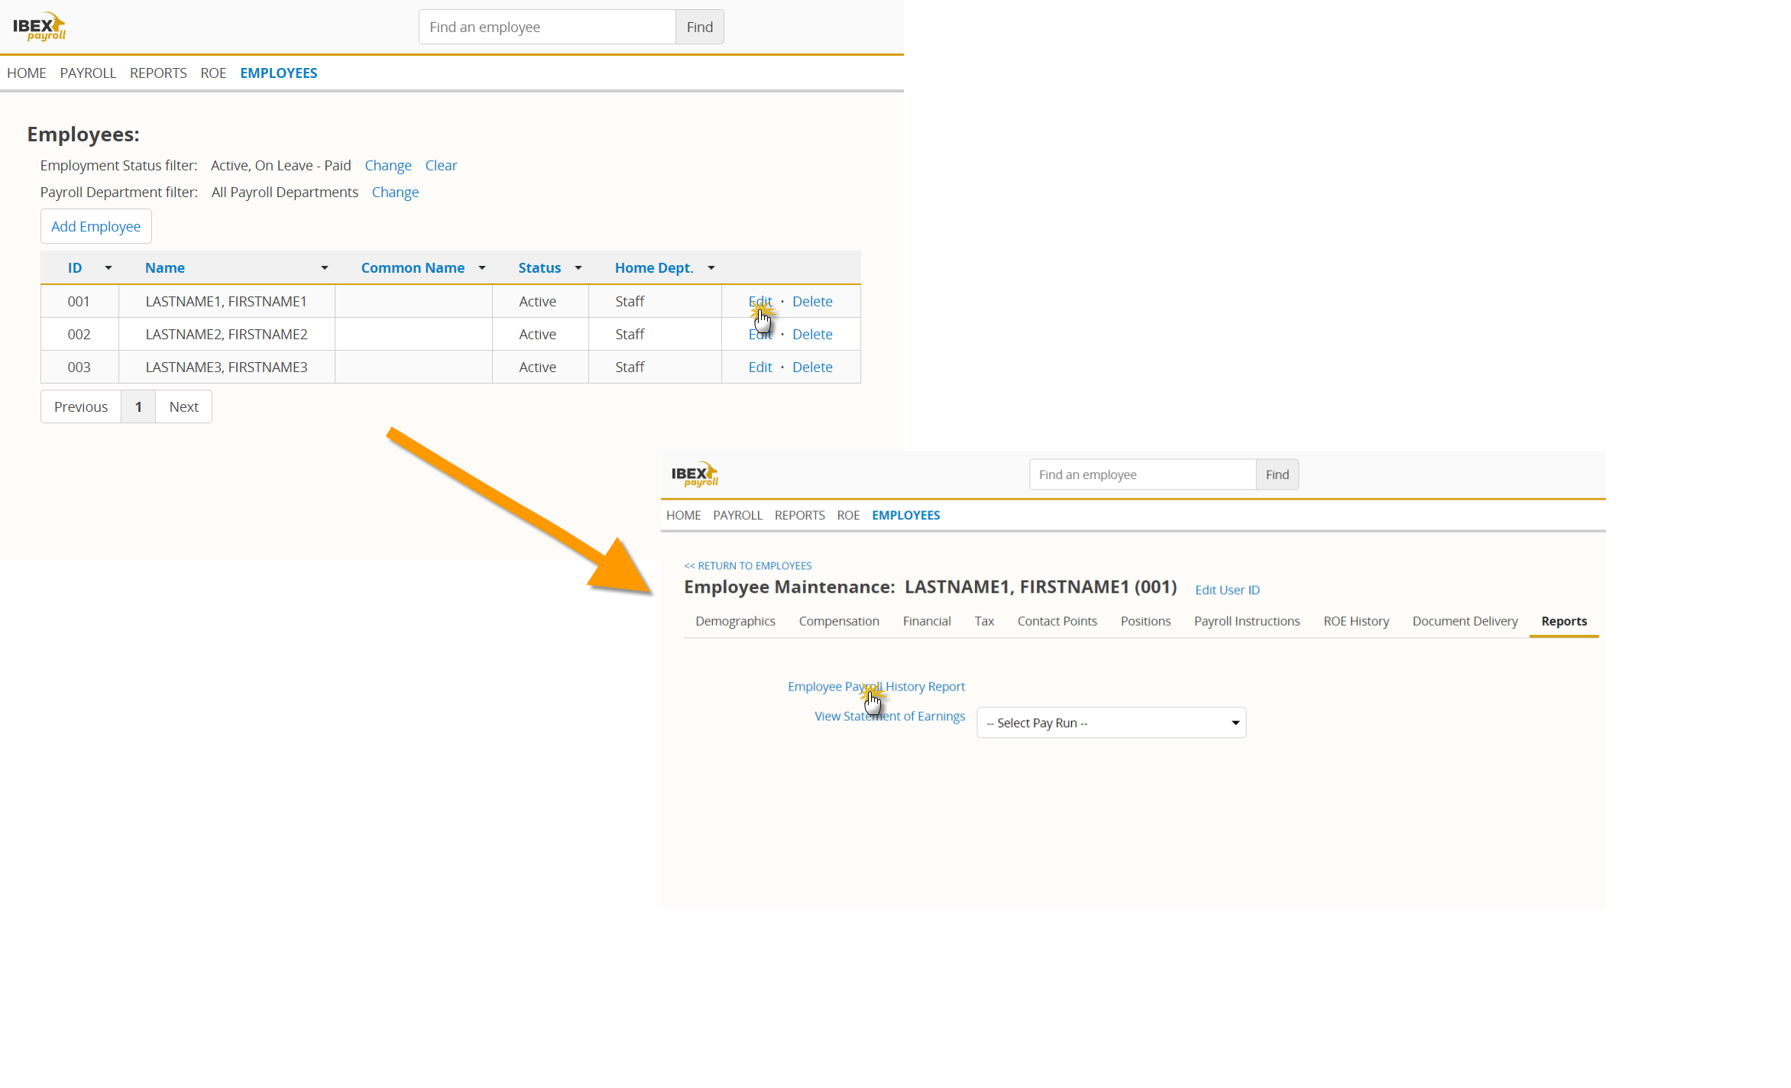
Task: Open PAYROLL menu in Employees list page
Action: [88, 73]
